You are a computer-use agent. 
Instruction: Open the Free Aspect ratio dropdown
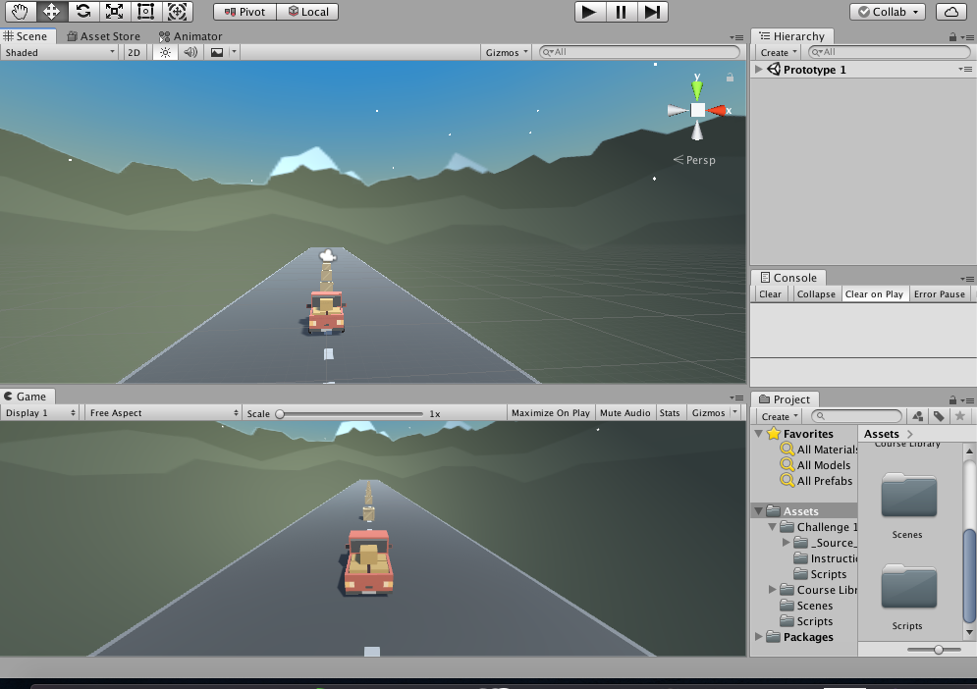162,412
